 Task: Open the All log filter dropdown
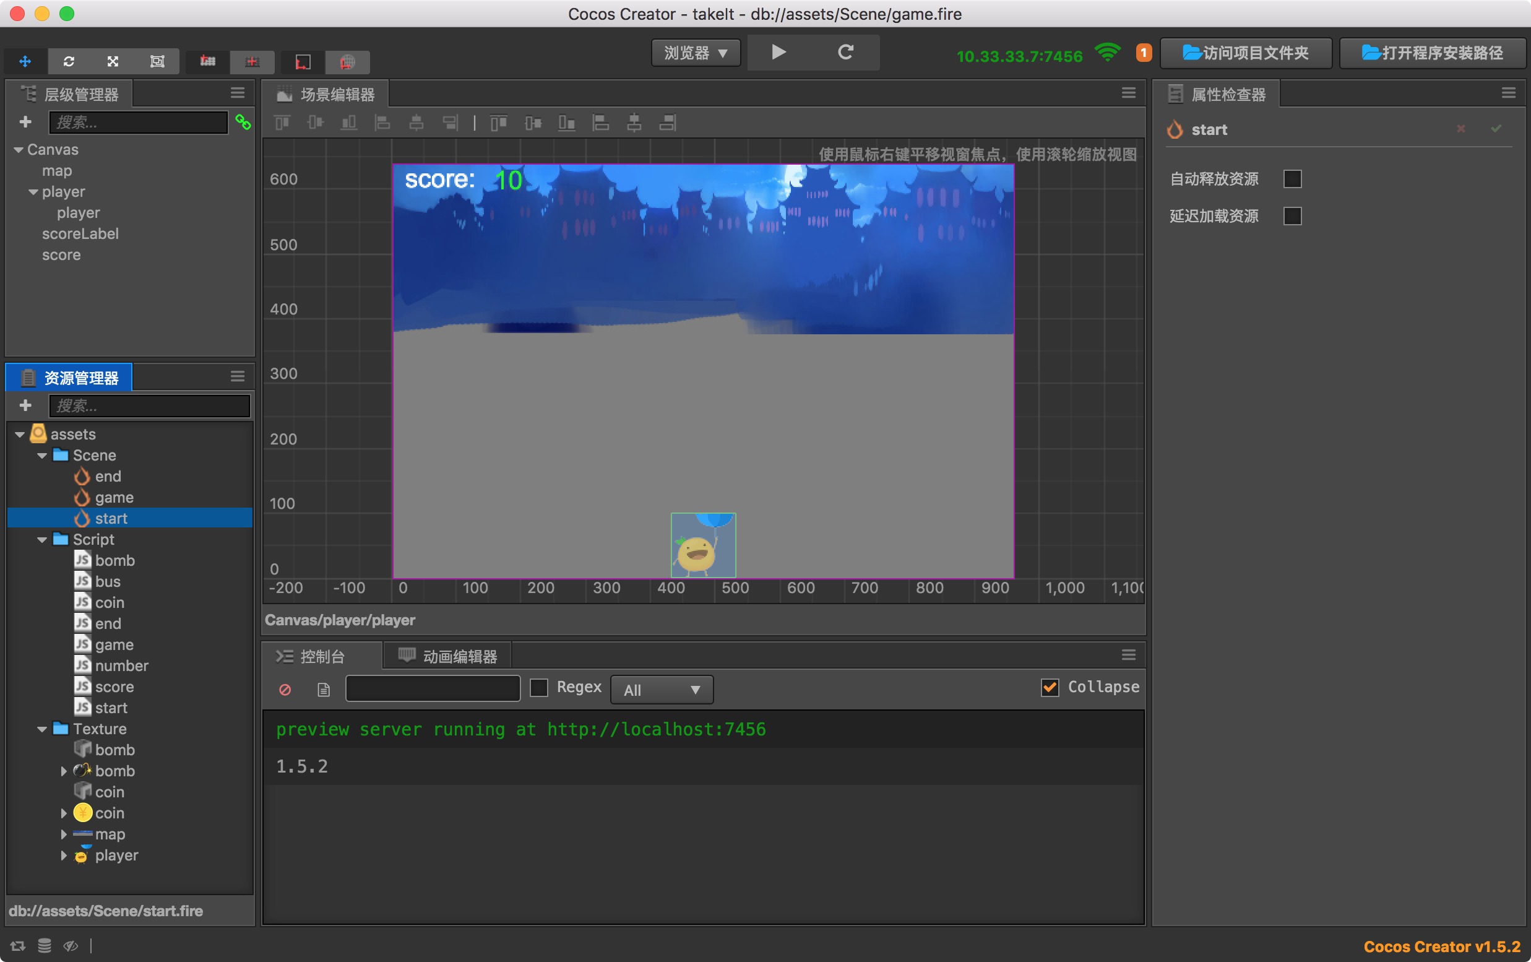[x=662, y=690]
